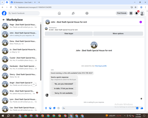The height and width of the screenshot is (118, 148).
Task: Open Windows taskbar search
Action: [x=8, y=116]
